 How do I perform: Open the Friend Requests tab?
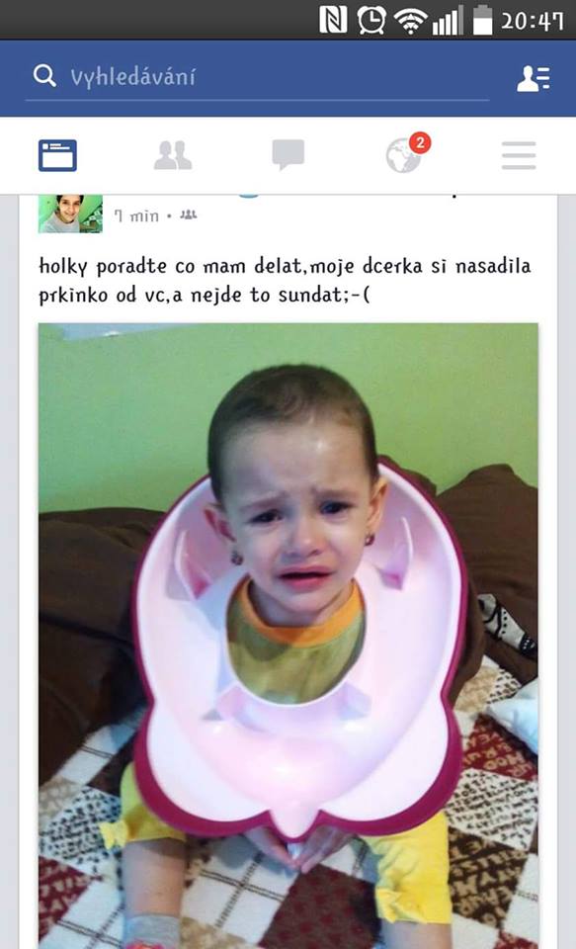pyautogui.click(x=173, y=155)
